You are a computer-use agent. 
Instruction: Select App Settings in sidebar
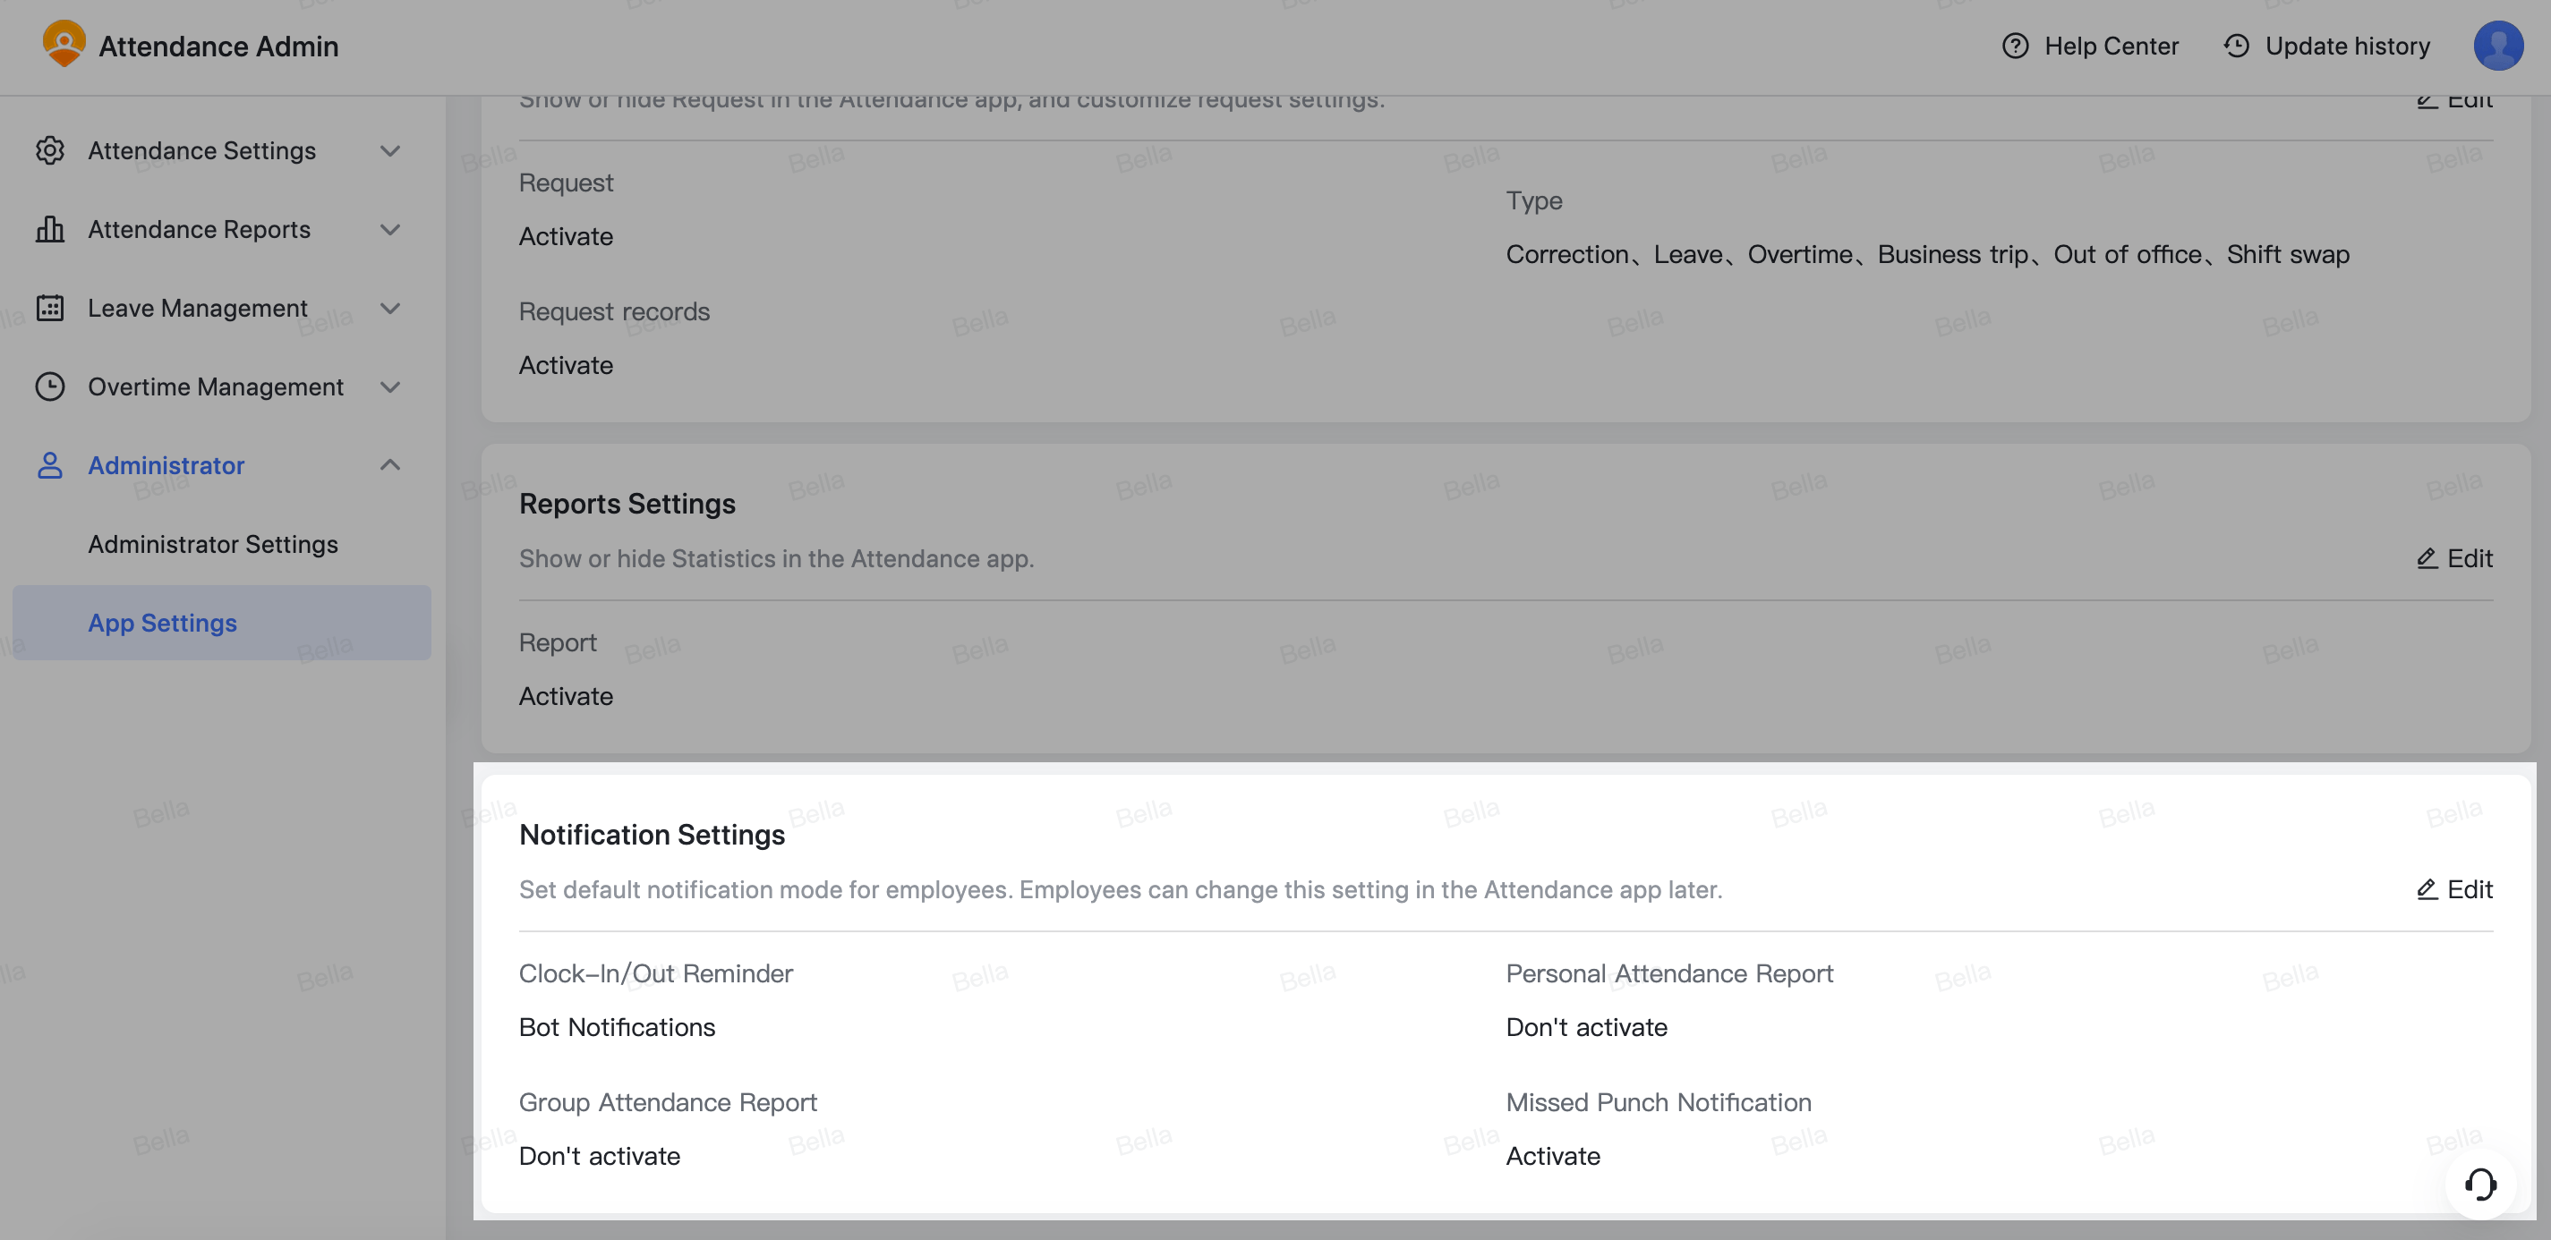[x=162, y=623]
